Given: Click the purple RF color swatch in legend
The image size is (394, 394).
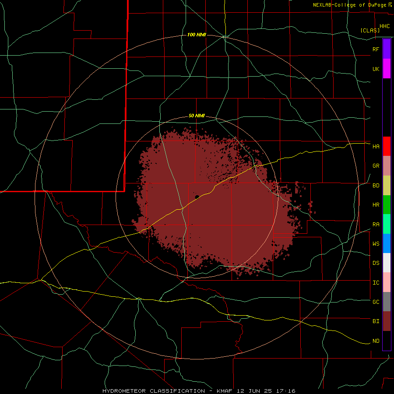Looking at the screenshot, I should point(387,49).
